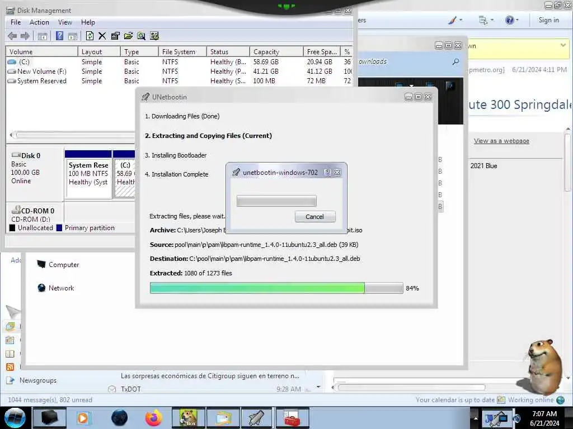Image resolution: width=573 pixels, height=429 pixels.
Task: Click the Working online globe icon
Action: click(x=560, y=400)
